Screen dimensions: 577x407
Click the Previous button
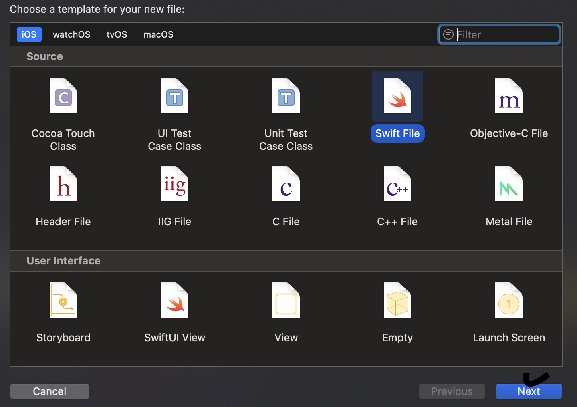coord(452,391)
